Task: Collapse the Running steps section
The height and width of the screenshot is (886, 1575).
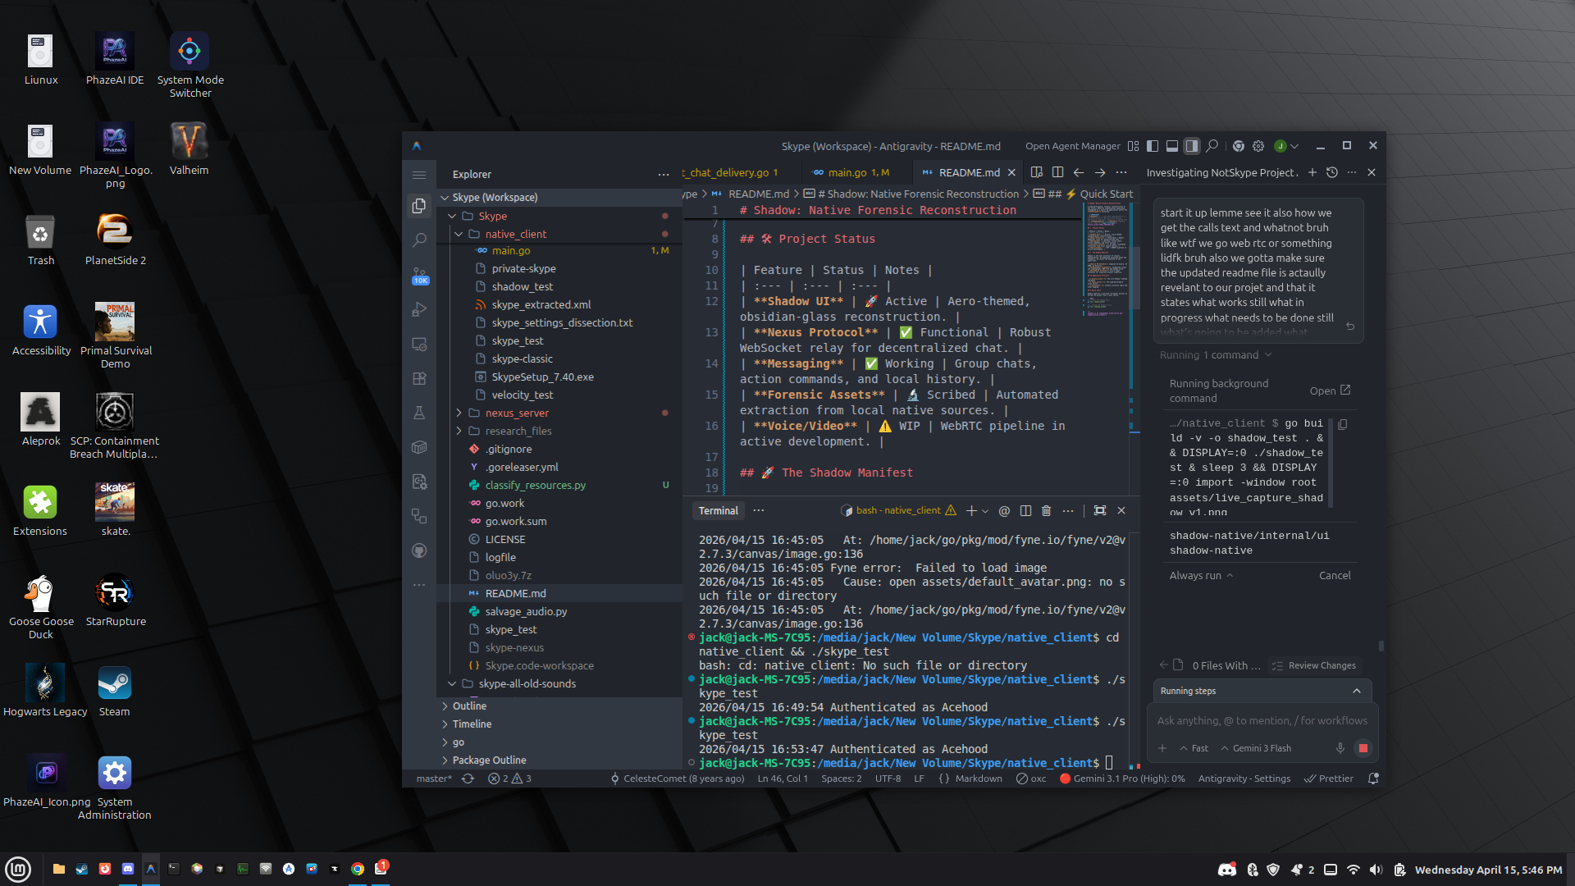Action: pyautogui.click(x=1356, y=691)
